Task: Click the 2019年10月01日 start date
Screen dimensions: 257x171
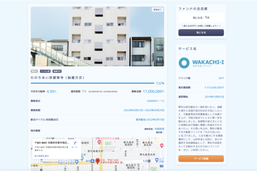Action: pyautogui.click(x=214, y=97)
